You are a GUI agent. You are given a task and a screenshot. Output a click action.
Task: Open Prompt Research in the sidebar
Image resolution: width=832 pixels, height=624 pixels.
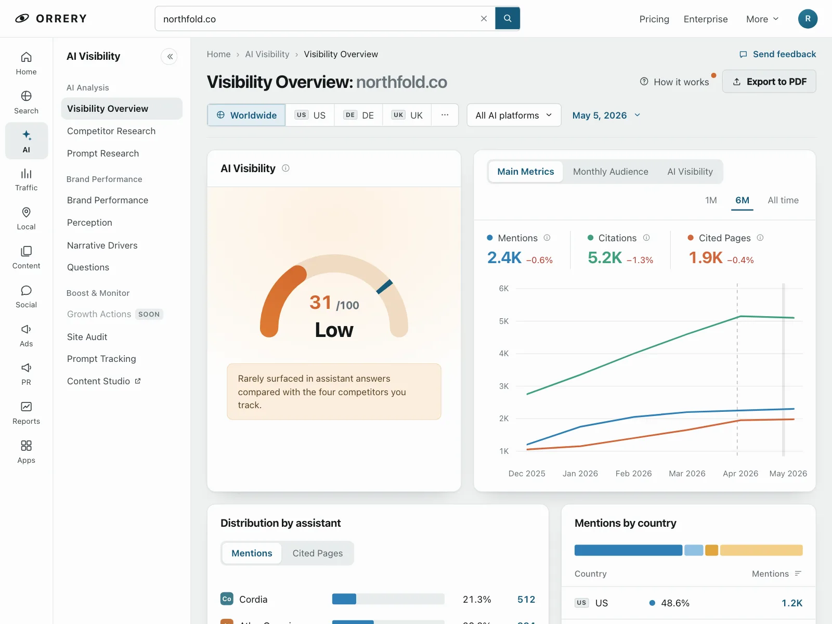(x=122, y=153)
